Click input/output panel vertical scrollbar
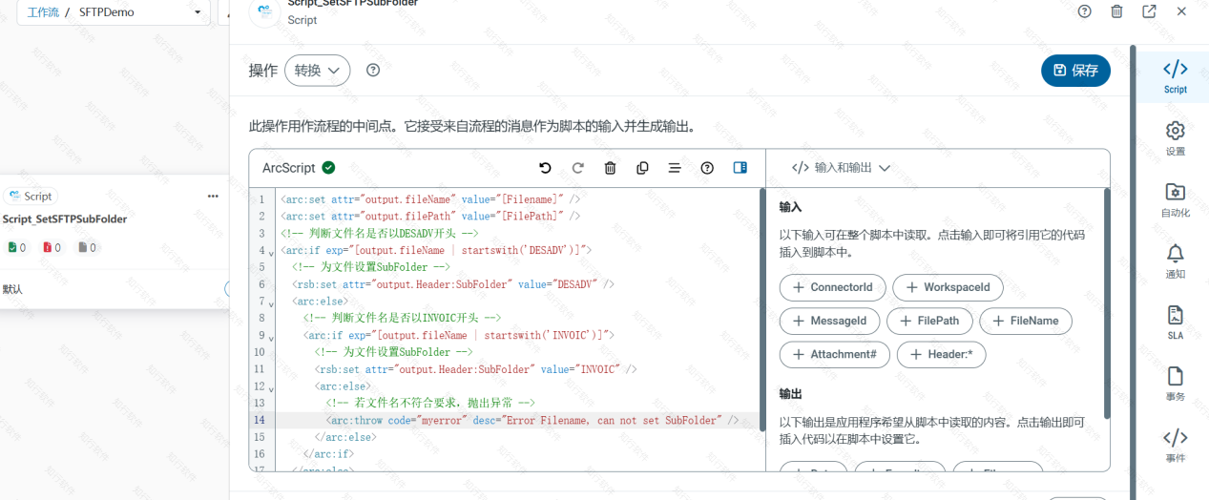 [1107, 303]
